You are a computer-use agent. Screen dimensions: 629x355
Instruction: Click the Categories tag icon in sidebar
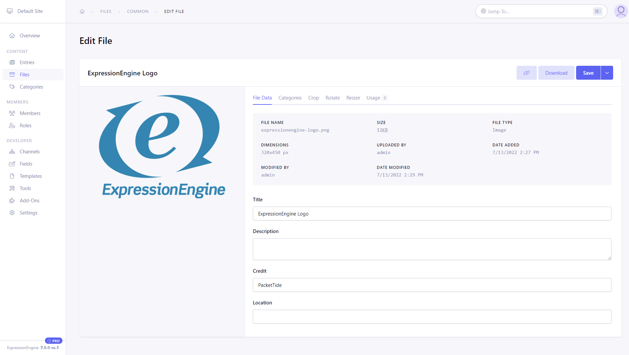pyautogui.click(x=12, y=87)
